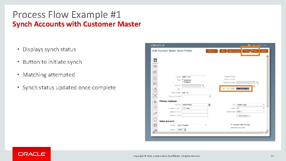Click "Synch Accounts with Customer Master" subtitle

77,24
